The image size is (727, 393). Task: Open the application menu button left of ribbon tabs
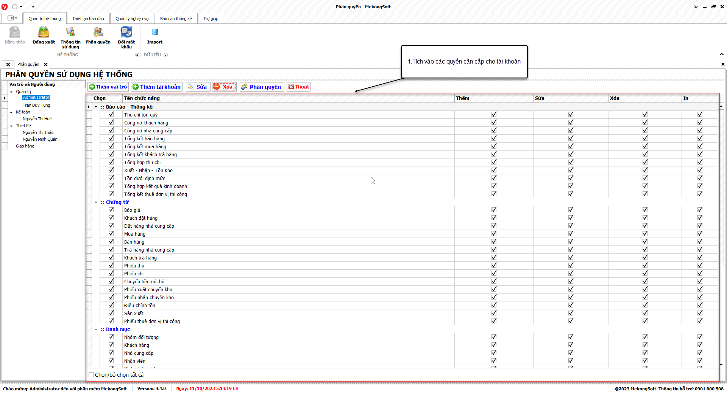[x=12, y=18]
